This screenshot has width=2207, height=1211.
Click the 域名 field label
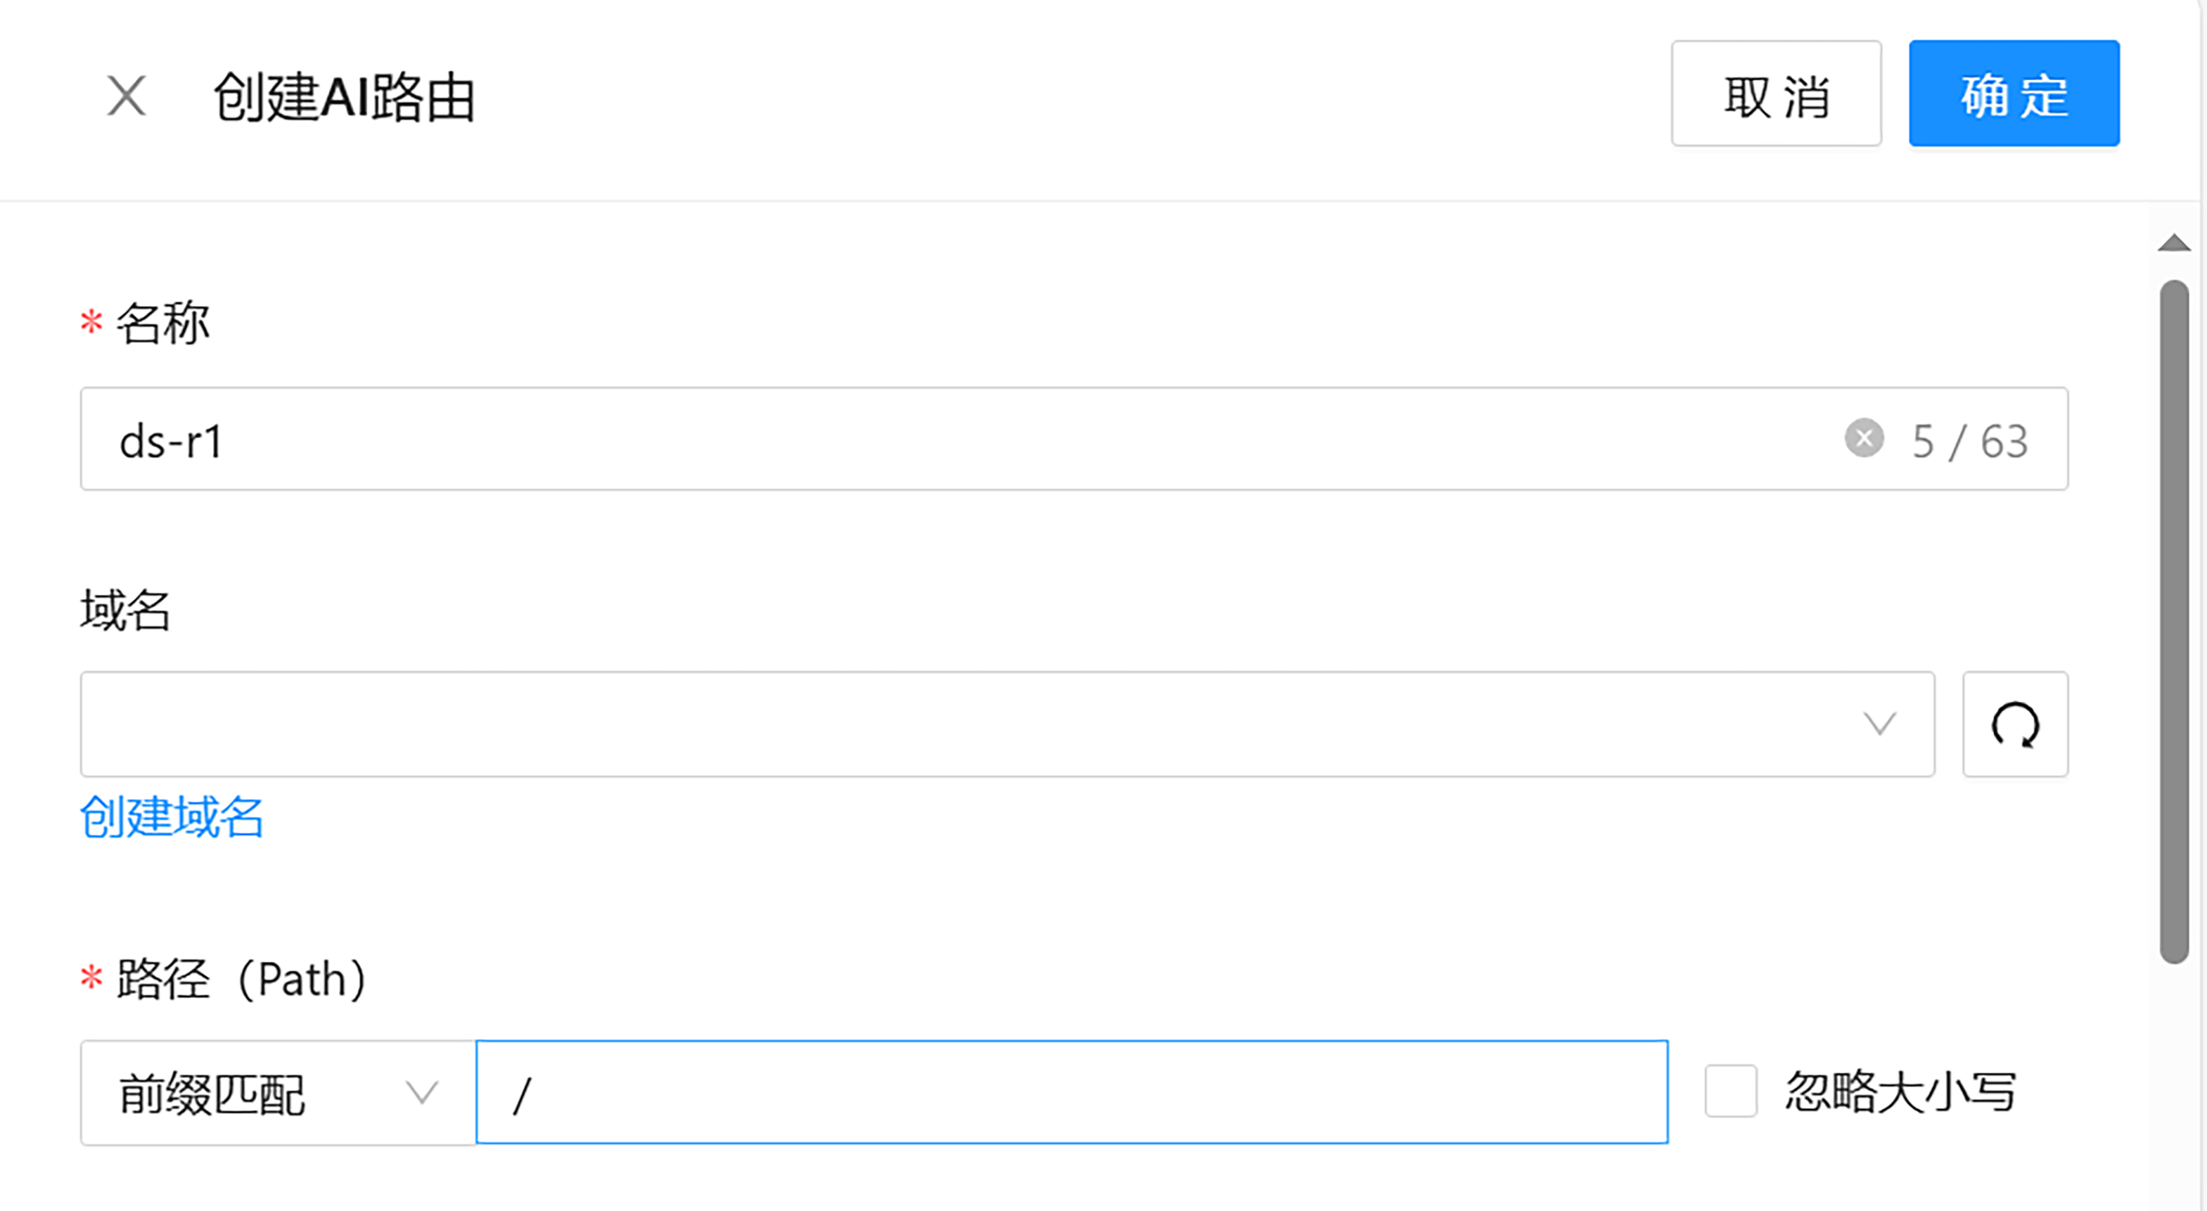[126, 610]
